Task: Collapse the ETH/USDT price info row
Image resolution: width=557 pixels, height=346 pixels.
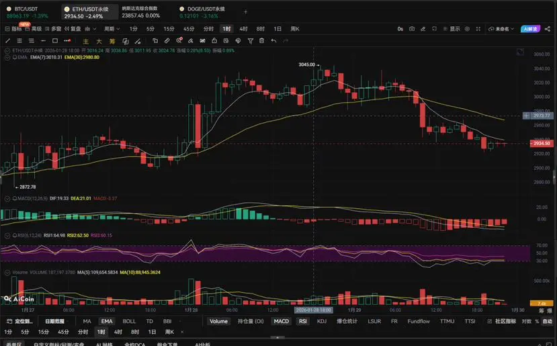Action: click(x=7, y=51)
